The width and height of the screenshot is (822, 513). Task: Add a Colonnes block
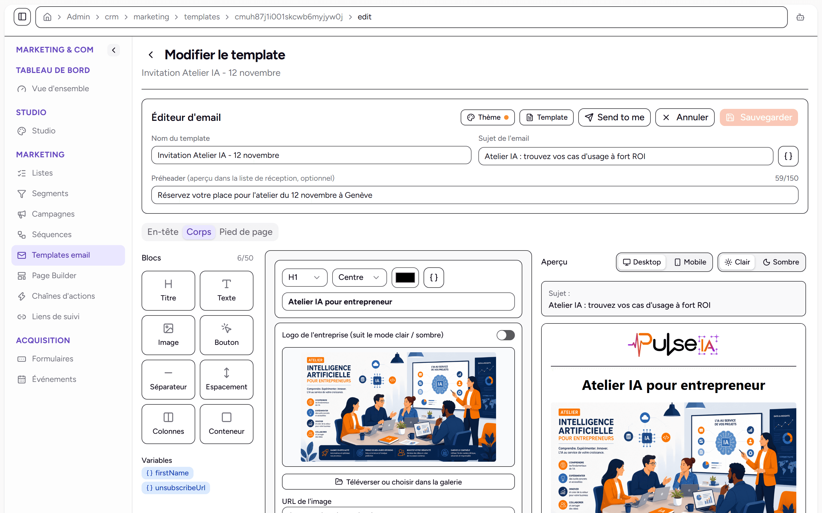coord(168,424)
